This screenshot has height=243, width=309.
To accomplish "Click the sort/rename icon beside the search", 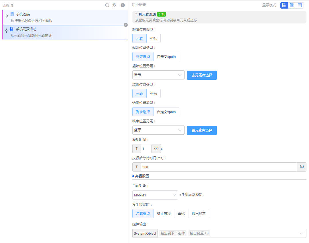I will tap(115, 5).
